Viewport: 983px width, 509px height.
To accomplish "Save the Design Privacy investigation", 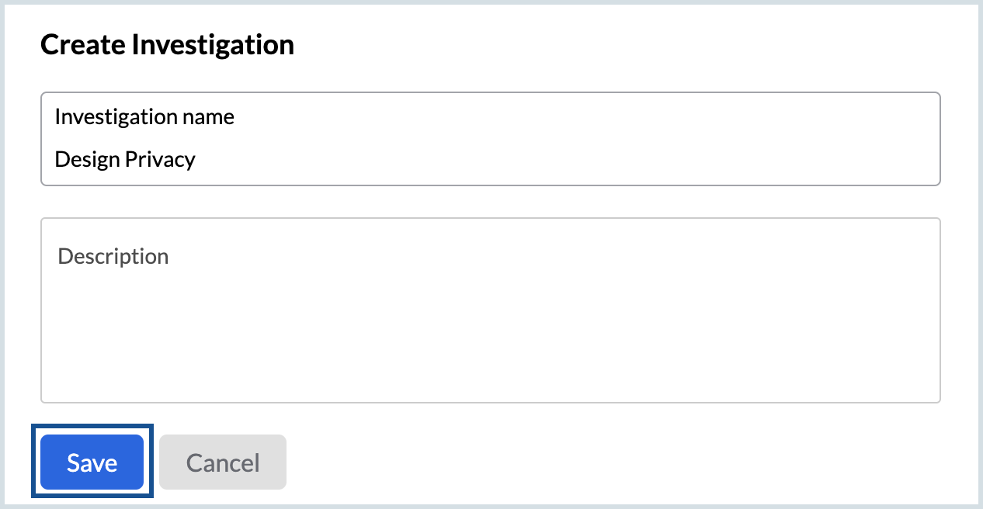I will (x=92, y=462).
